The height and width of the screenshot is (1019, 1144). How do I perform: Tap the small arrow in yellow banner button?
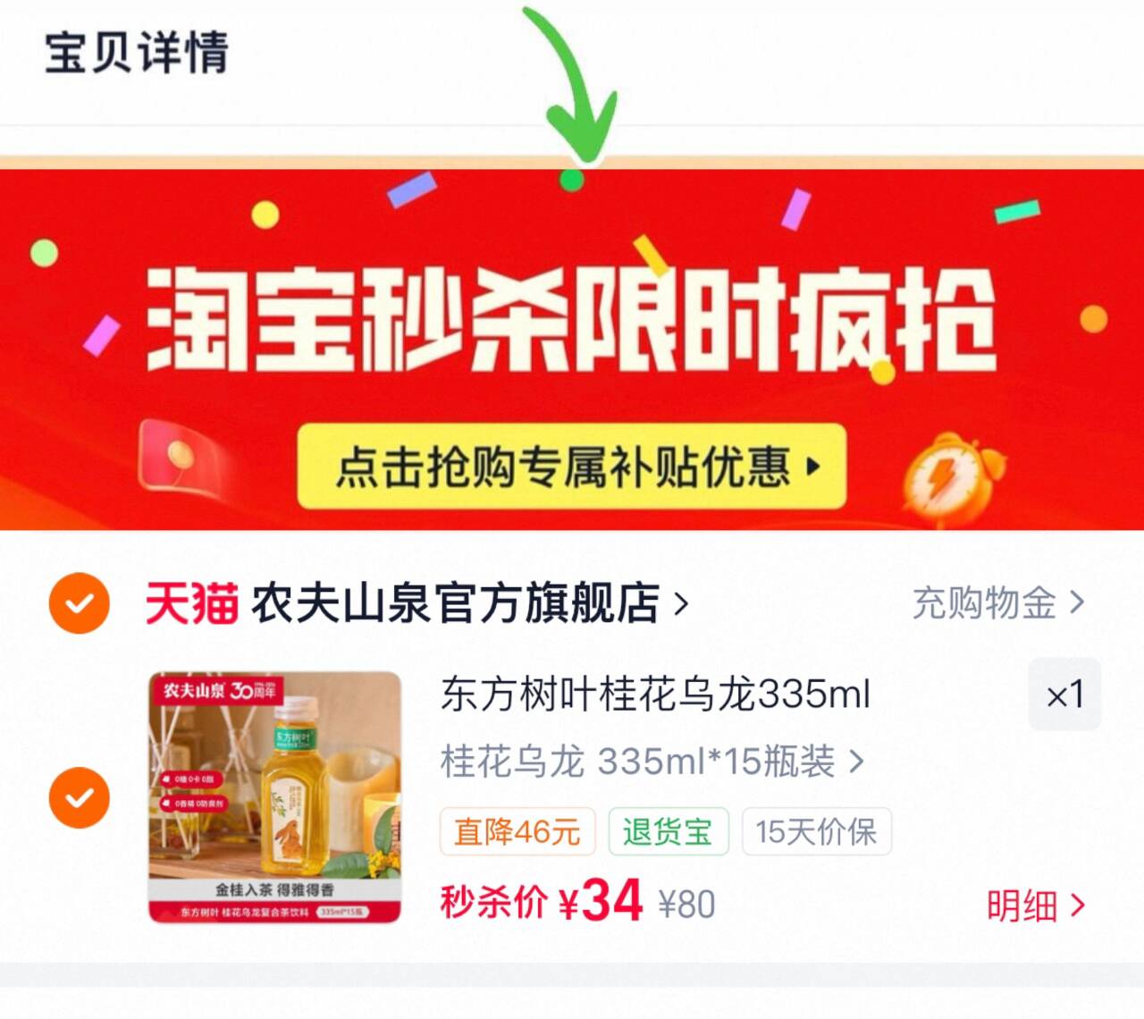[812, 467]
